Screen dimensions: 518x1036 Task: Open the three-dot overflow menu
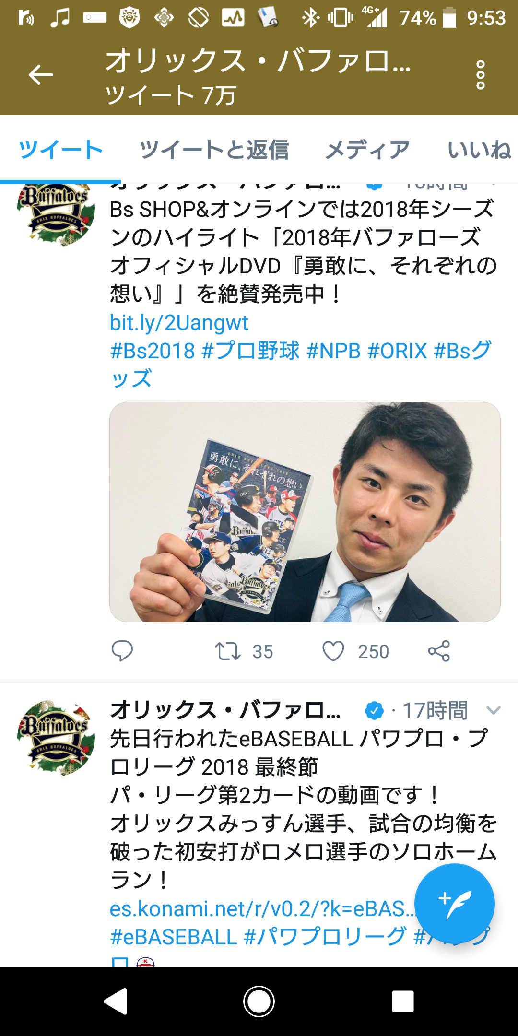coord(480,75)
